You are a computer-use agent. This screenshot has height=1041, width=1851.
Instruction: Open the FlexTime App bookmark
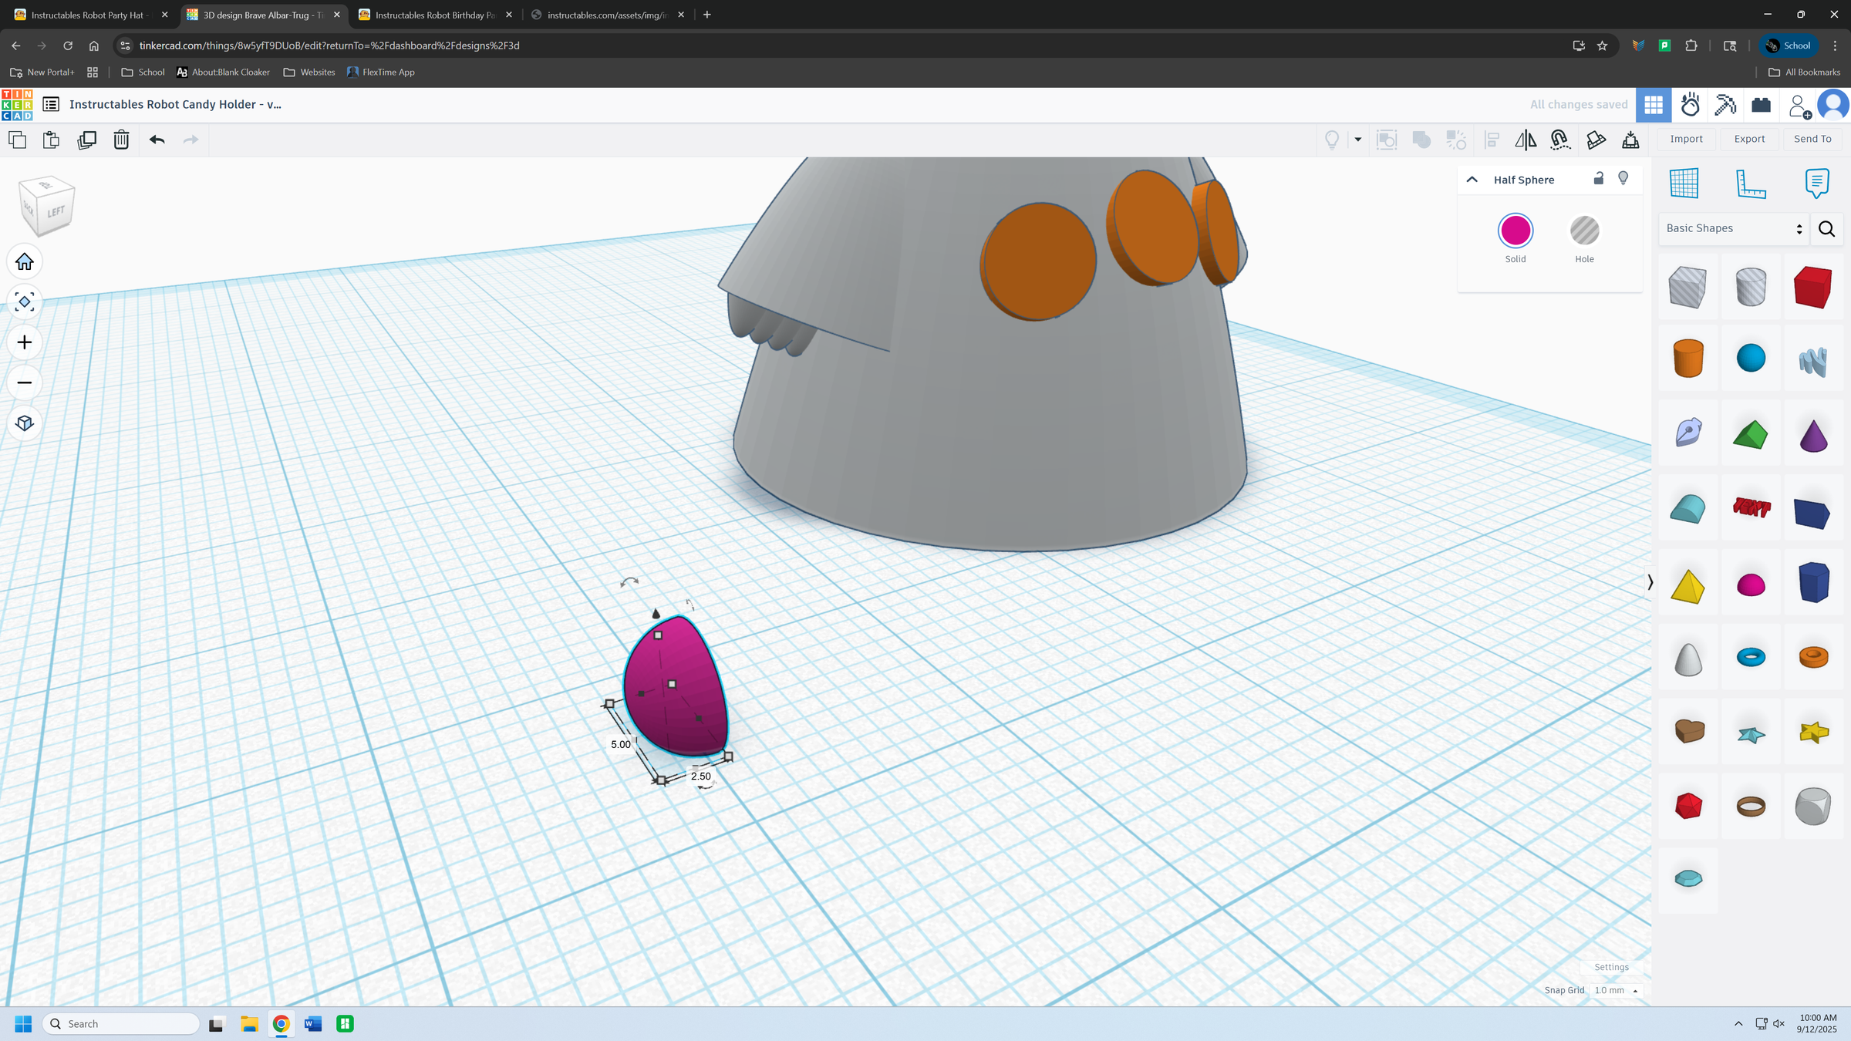tap(381, 72)
